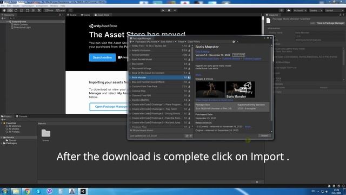This screenshot has width=346, height=195.
Task: Click the Step frame button
Action: tap(175, 10)
